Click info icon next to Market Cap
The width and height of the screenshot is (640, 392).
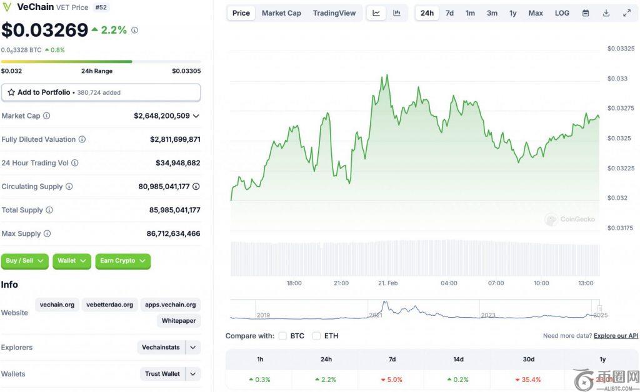coord(47,116)
